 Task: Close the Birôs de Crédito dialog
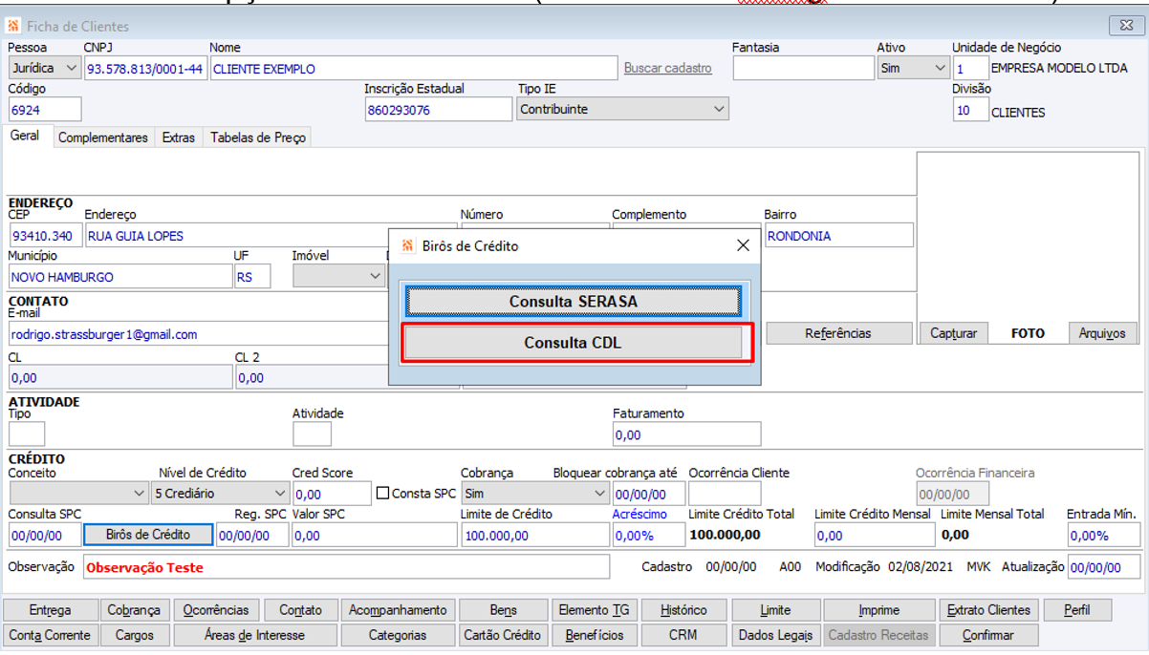coord(743,245)
